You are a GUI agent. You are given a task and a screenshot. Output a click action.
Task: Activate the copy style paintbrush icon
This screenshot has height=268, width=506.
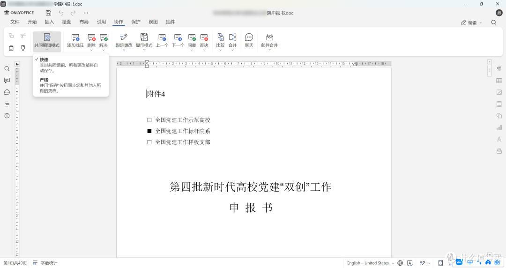click(23, 48)
